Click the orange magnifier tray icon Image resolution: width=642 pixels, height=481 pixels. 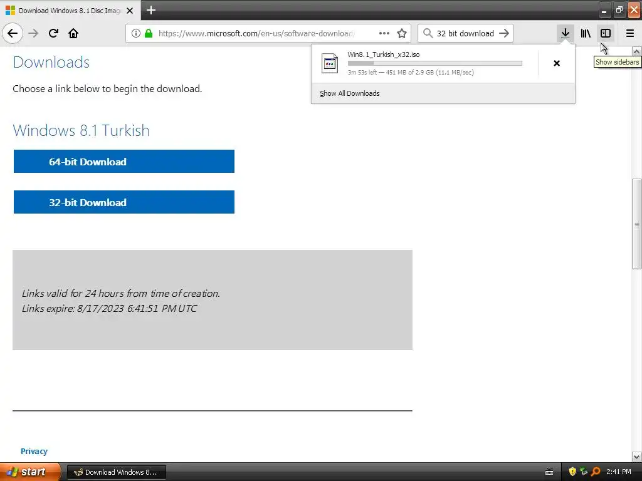pyautogui.click(x=596, y=472)
